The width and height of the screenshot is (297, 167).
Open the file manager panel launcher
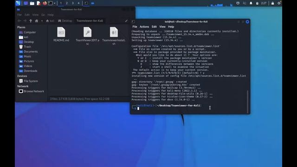pos(32,3)
